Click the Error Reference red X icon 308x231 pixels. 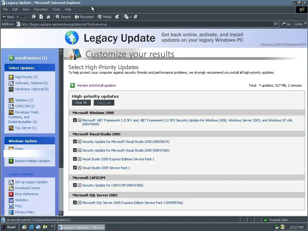pos(11,194)
